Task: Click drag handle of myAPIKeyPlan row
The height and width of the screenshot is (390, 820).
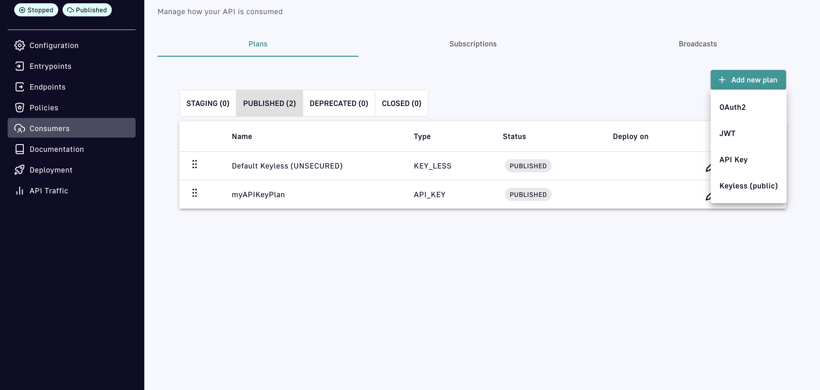Action: pos(194,193)
